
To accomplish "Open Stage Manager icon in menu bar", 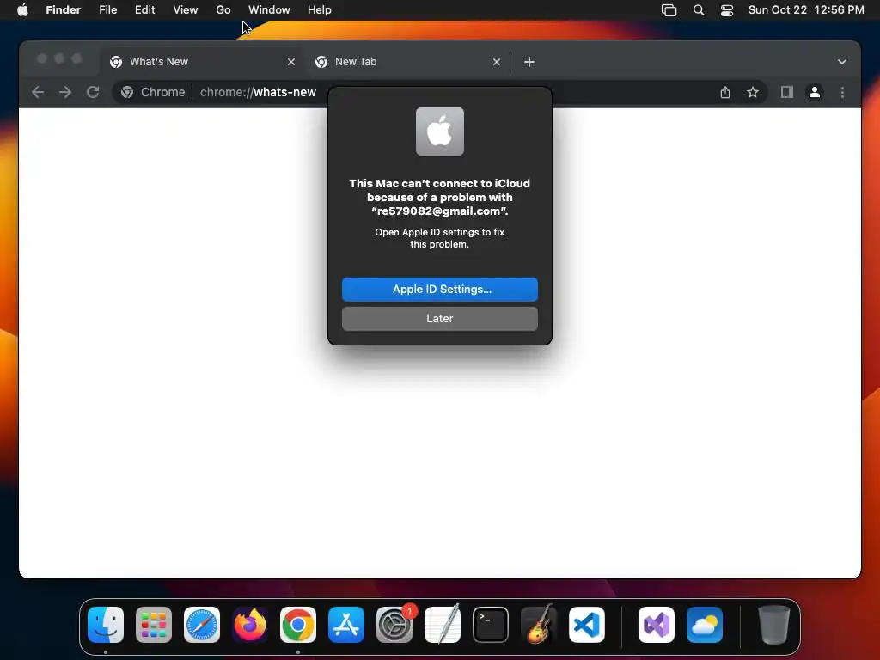I will [x=669, y=10].
